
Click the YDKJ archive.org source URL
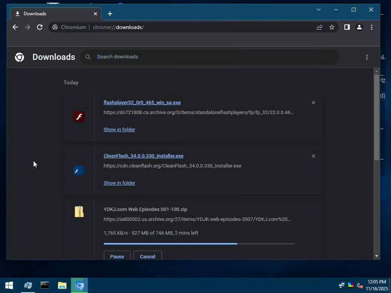pos(197,219)
